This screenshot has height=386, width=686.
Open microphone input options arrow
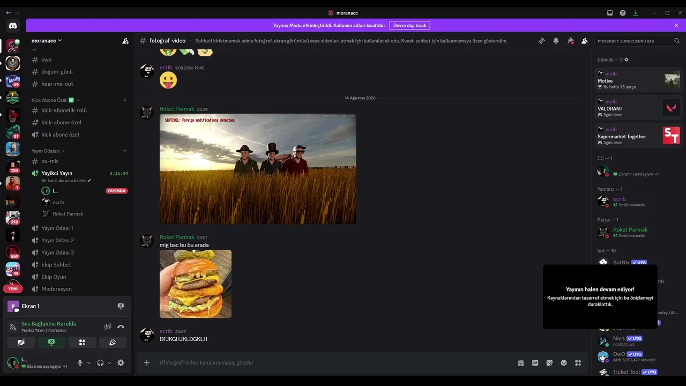(x=89, y=363)
